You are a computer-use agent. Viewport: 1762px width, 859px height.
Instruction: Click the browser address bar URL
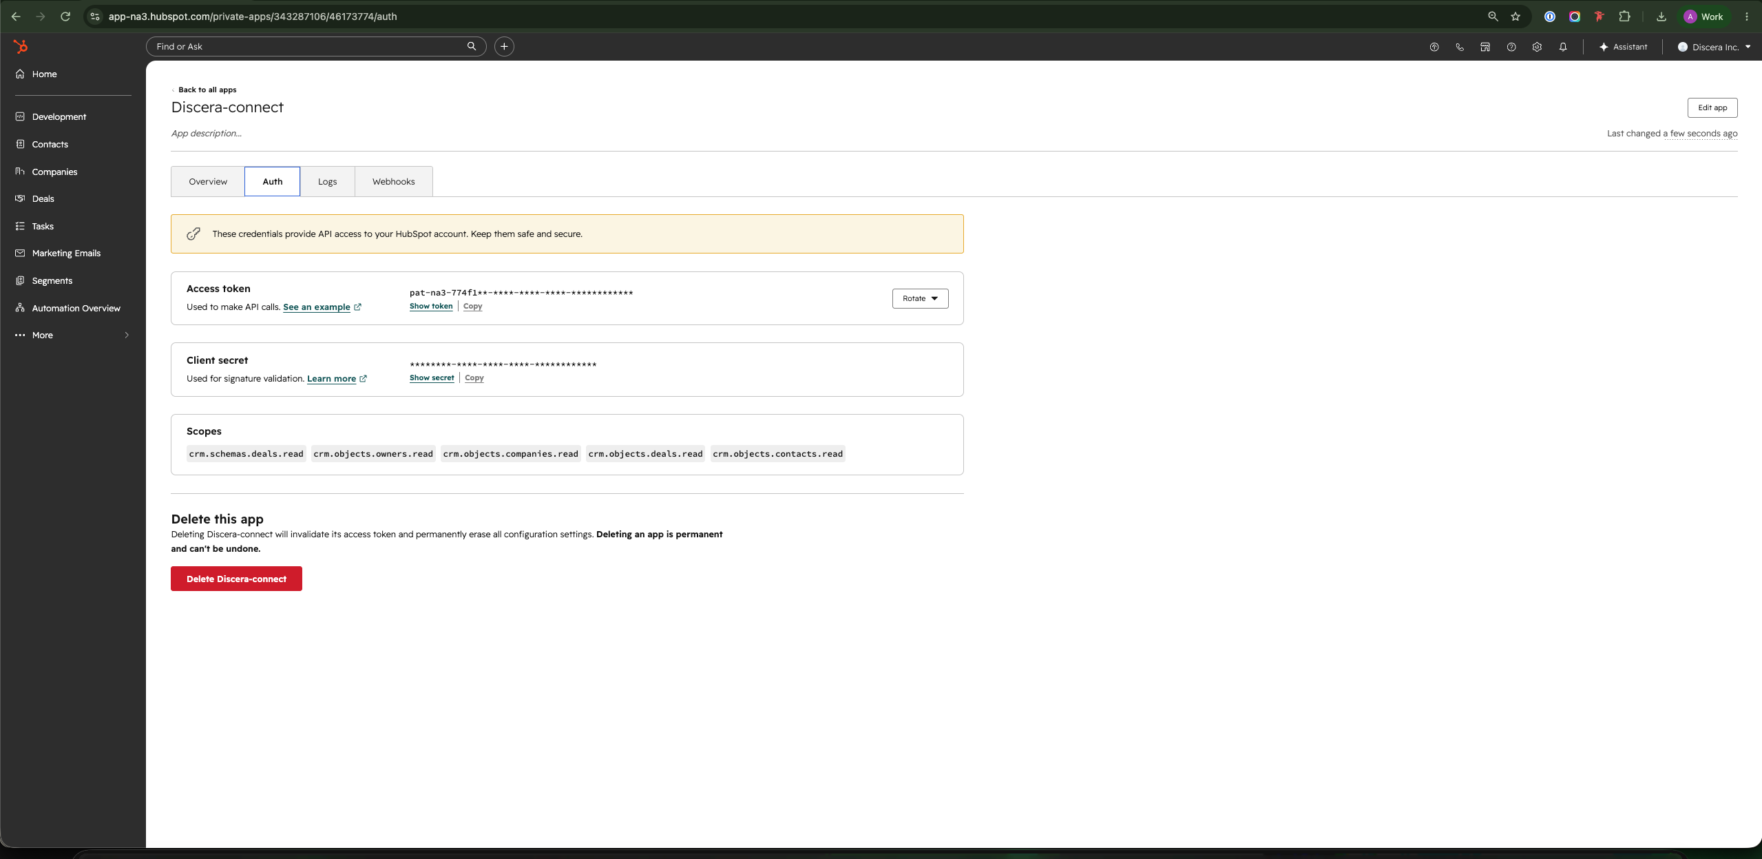pos(253,17)
